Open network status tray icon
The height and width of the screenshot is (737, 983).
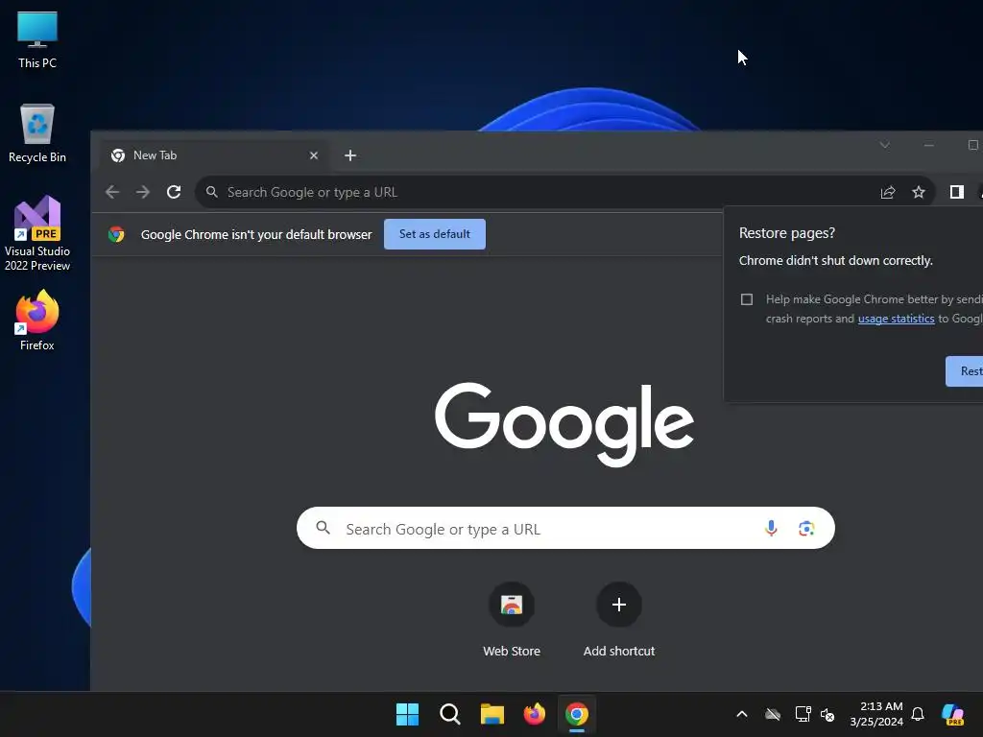coord(803,714)
